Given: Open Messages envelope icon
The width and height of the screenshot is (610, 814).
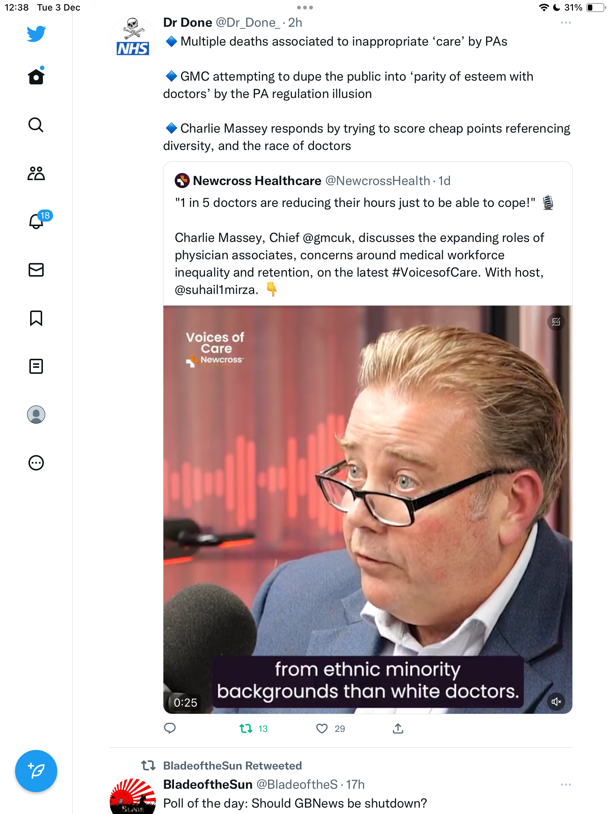Looking at the screenshot, I should coord(36,270).
